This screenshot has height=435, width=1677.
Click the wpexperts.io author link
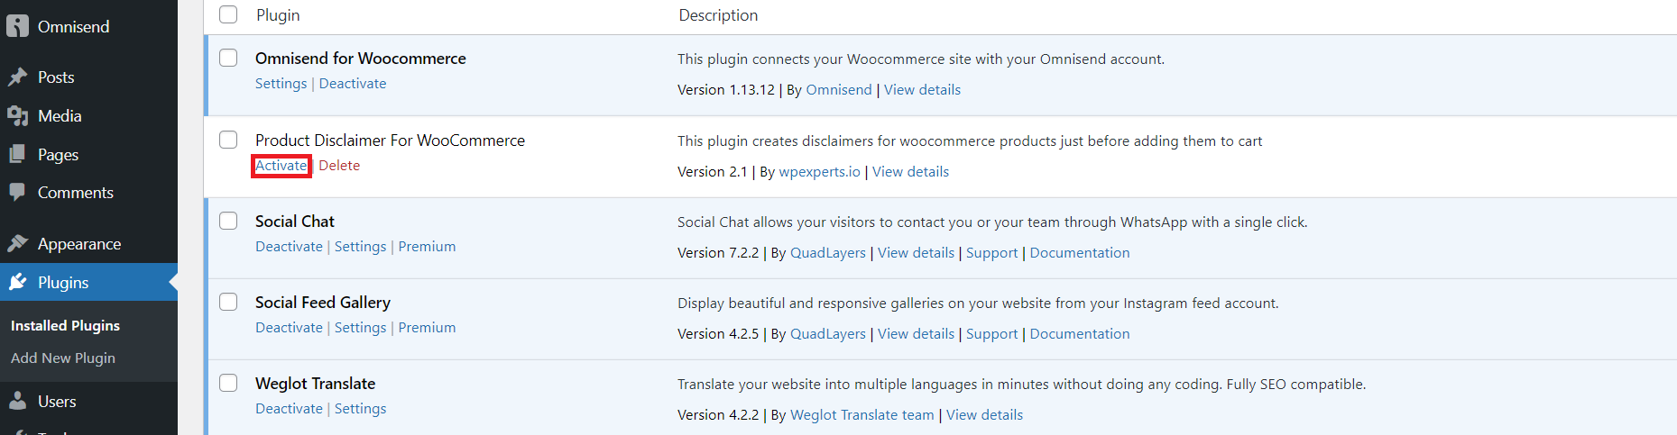(819, 172)
